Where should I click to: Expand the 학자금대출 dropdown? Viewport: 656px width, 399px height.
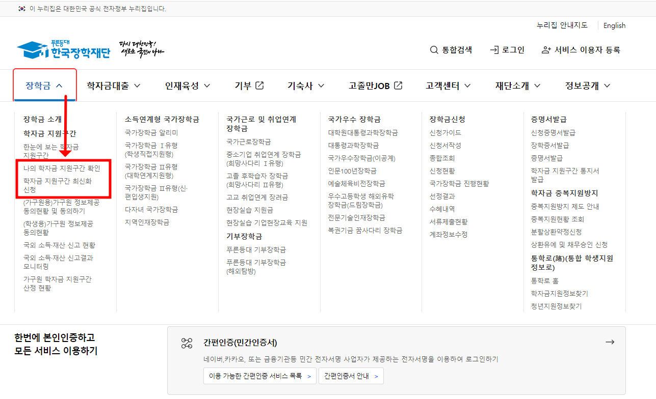click(x=137, y=85)
